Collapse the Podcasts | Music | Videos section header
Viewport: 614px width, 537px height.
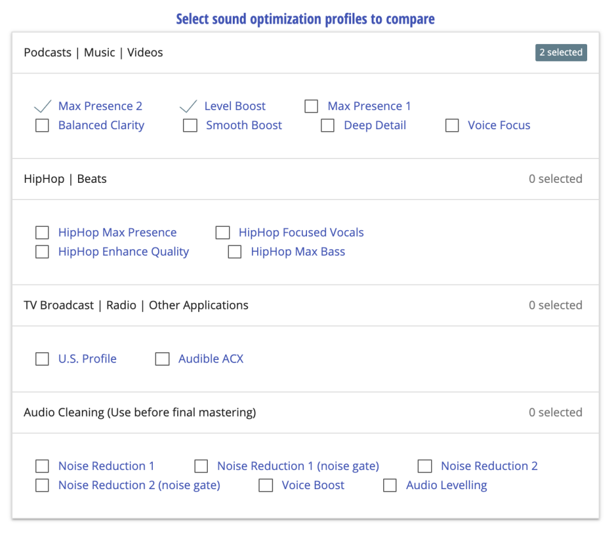(93, 52)
